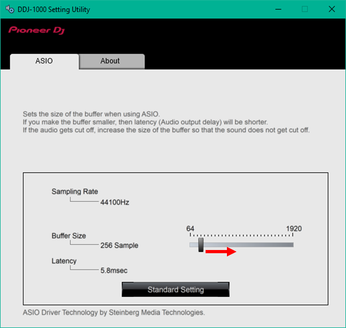Click the window title text in title bar
The height and width of the screenshot is (328, 346).
(54, 10)
